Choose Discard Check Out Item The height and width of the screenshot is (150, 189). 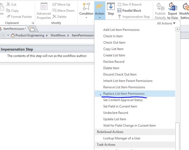tap(135, 74)
